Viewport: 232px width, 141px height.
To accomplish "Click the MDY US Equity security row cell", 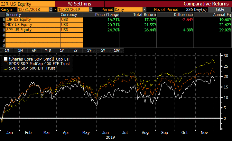I will [x=33, y=25].
